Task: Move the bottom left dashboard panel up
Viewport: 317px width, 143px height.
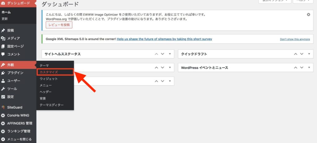Action: (x=156, y=81)
